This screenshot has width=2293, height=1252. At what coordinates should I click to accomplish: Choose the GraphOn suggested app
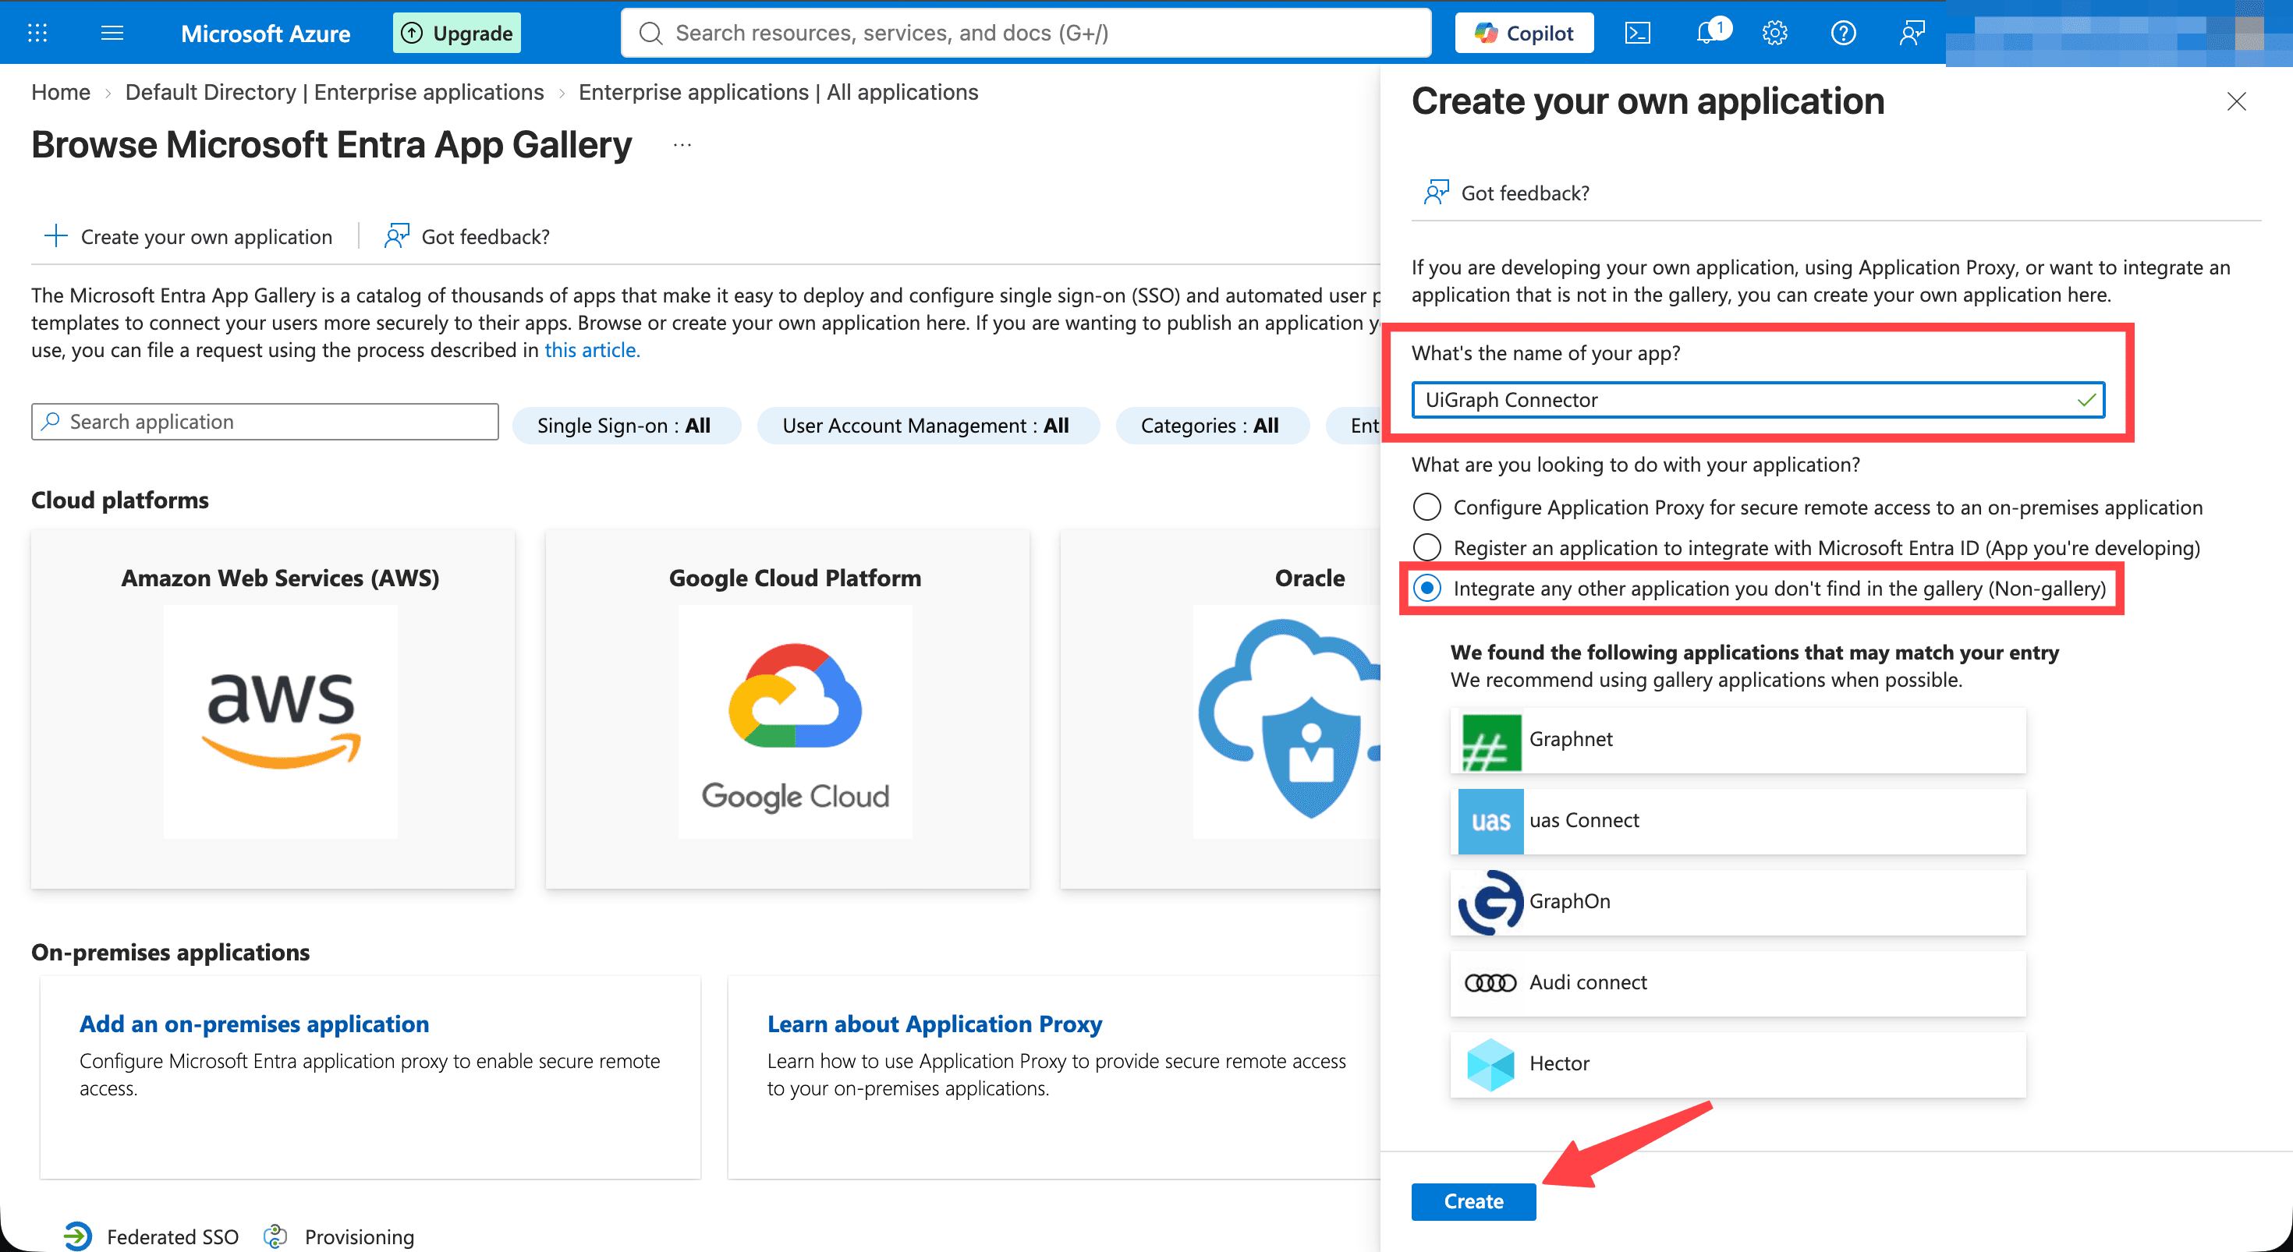[1738, 902]
